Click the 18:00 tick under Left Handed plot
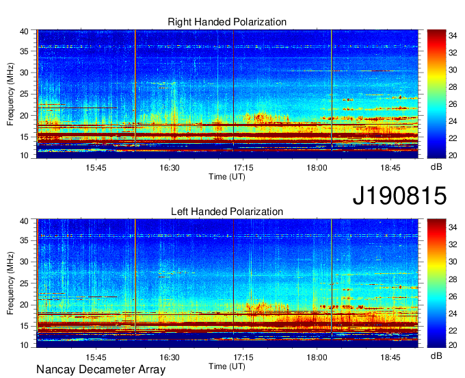The width and height of the screenshot is (465, 378). coord(317,357)
